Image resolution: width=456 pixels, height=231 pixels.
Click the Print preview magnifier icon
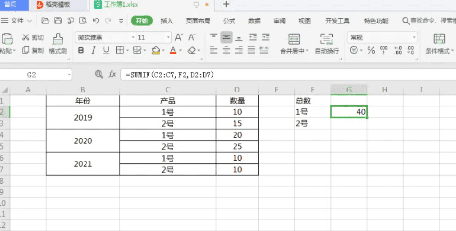(x=83, y=21)
